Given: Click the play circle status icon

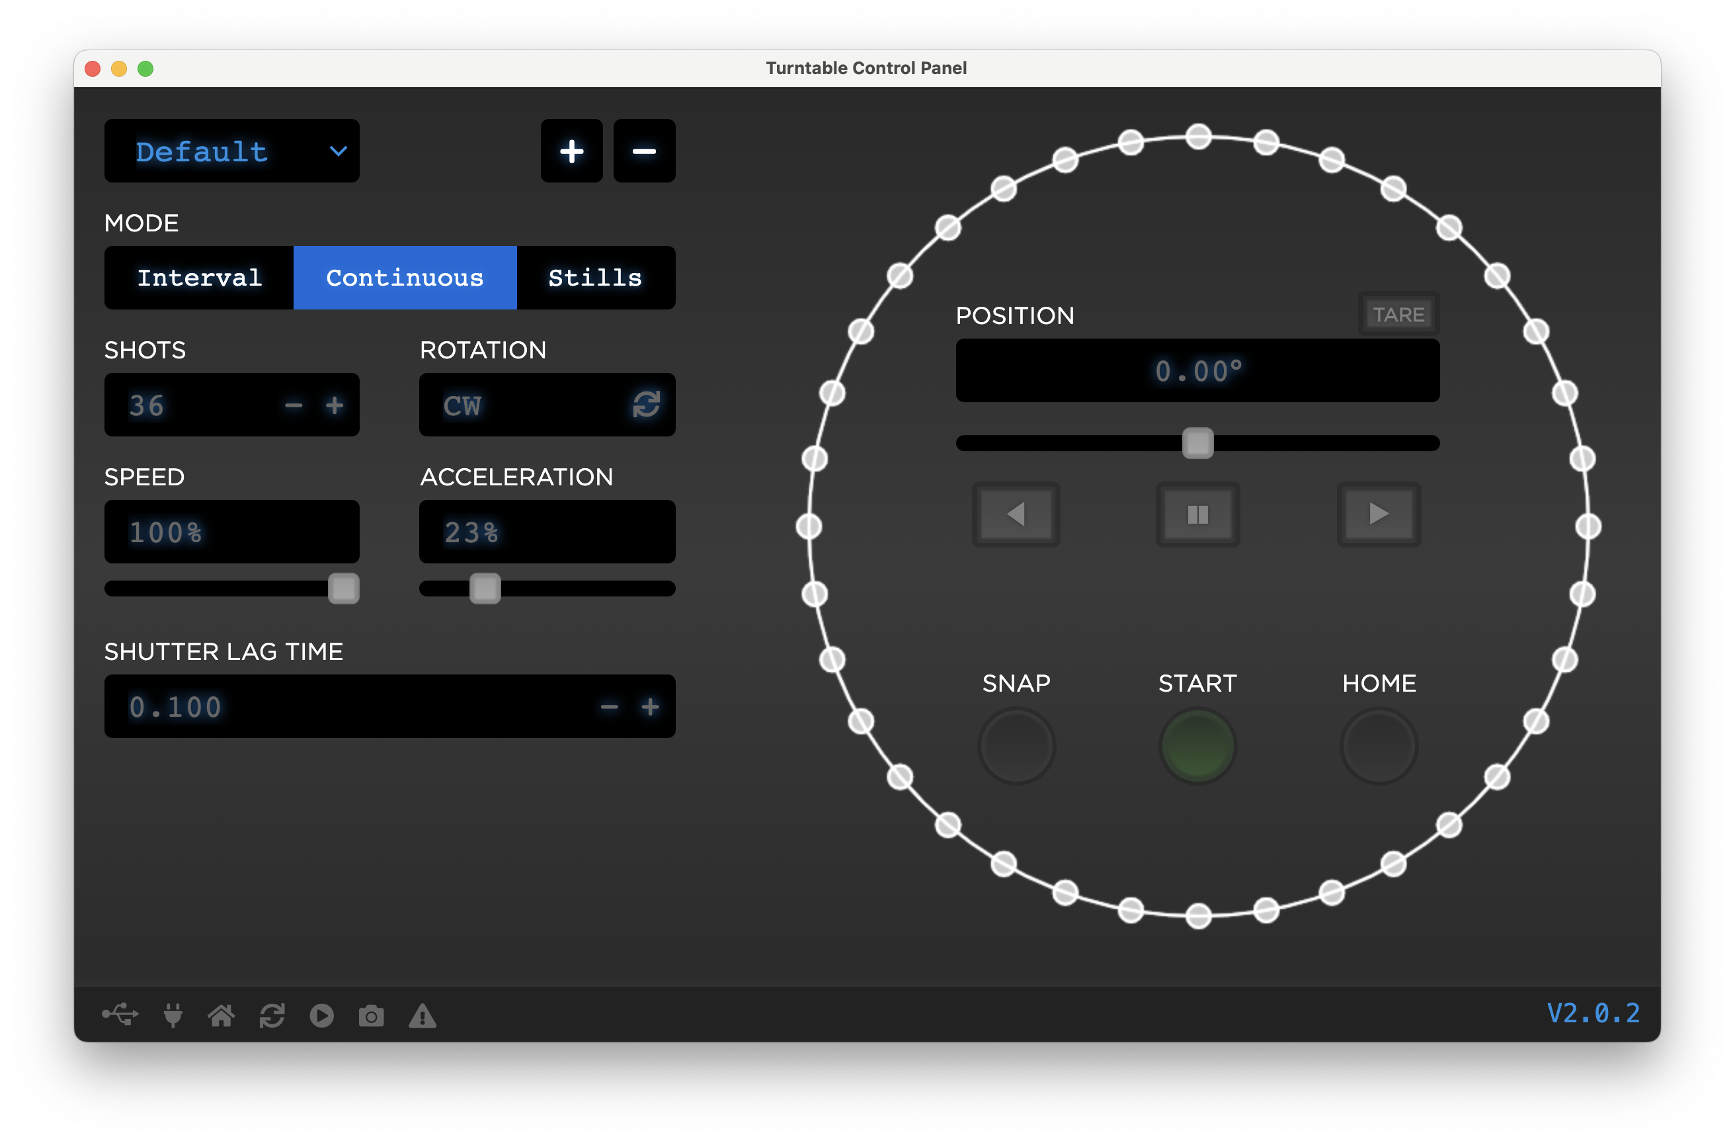Looking at the screenshot, I should tap(321, 1016).
